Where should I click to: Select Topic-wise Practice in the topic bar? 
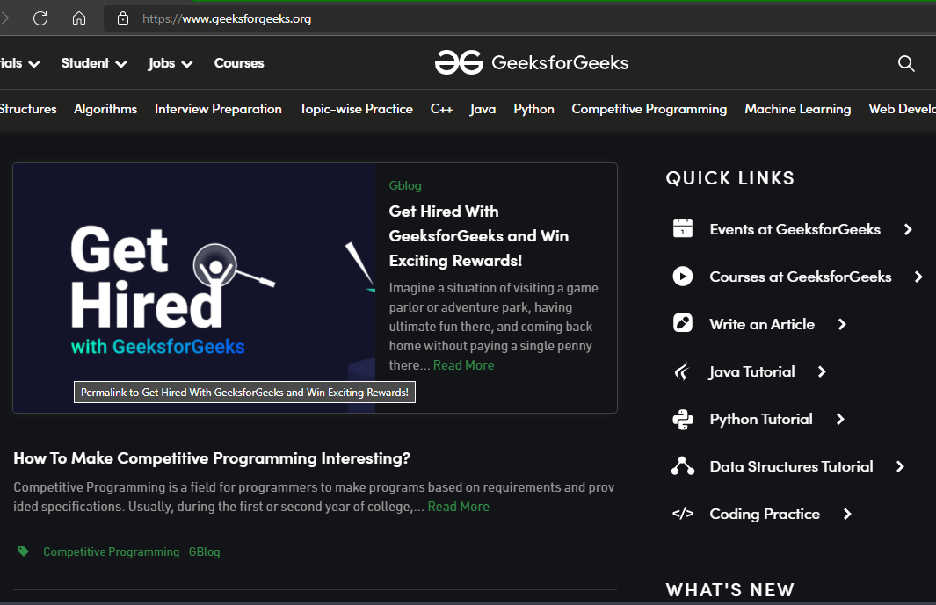[356, 109]
